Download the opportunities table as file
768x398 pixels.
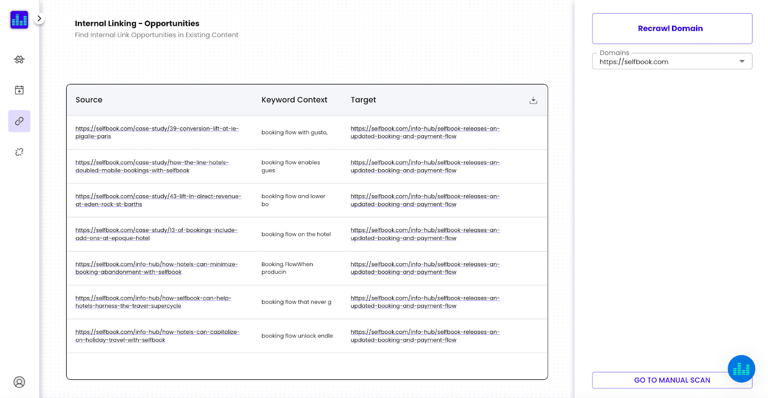click(x=533, y=100)
